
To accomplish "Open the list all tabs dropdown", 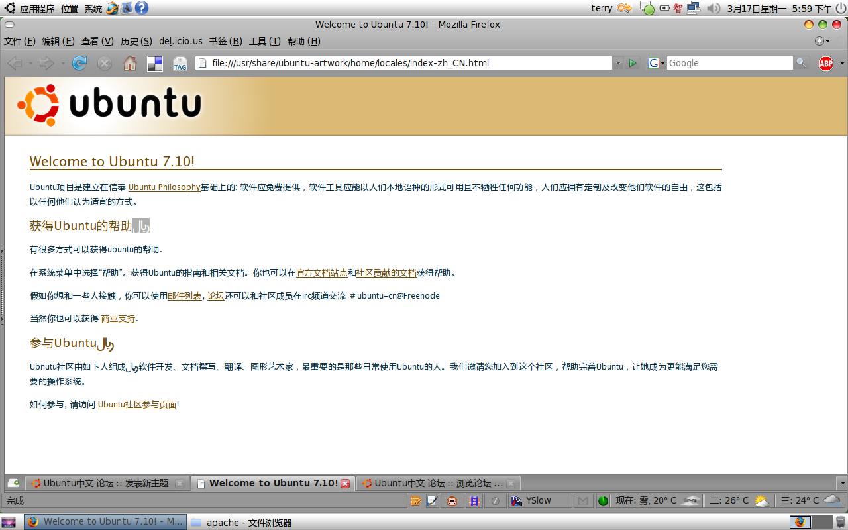I will (x=842, y=483).
